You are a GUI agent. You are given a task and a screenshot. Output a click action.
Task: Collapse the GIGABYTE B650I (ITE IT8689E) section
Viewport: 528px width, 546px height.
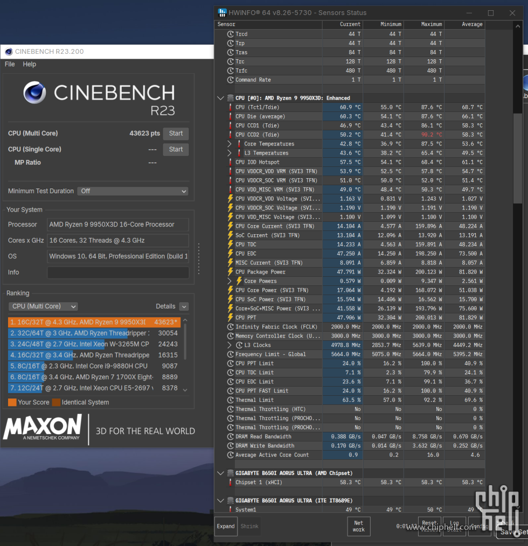220,501
